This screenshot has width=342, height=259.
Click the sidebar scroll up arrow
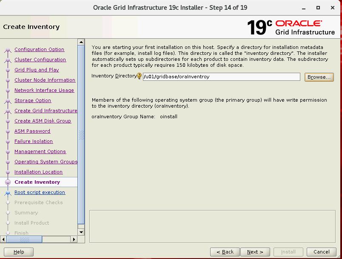click(81, 42)
